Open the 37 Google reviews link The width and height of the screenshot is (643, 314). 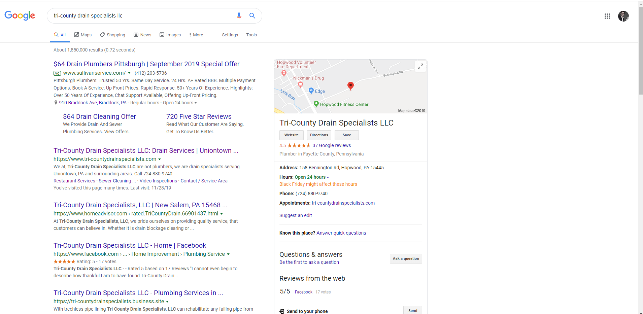coord(332,145)
